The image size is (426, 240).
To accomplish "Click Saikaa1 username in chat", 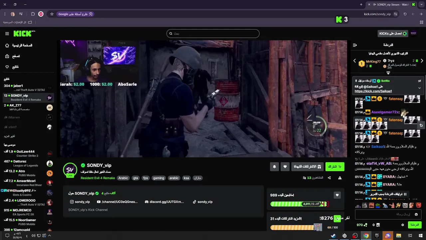I will 378,147.
